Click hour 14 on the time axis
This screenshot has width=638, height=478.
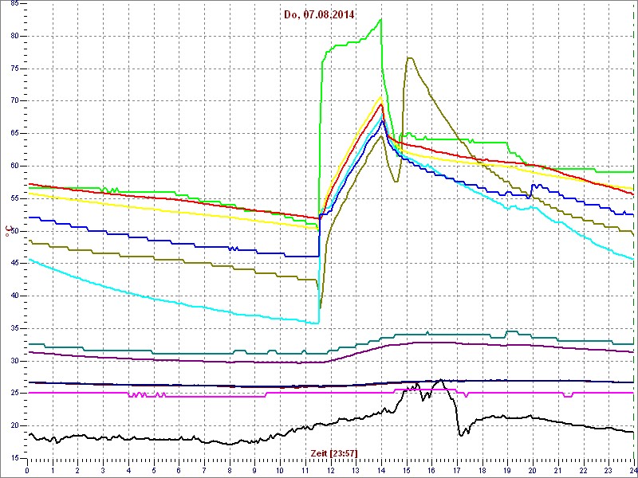click(x=381, y=469)
